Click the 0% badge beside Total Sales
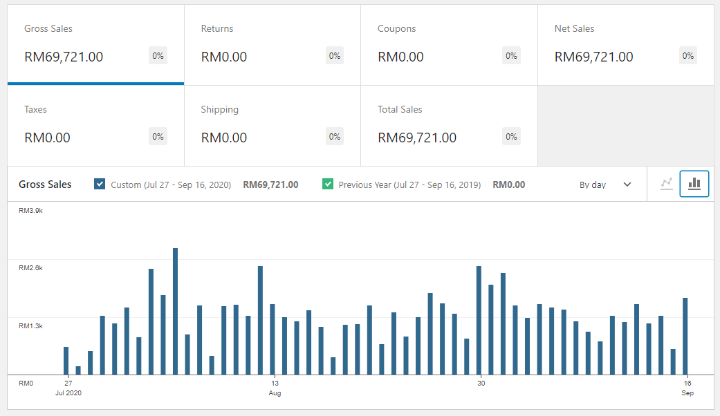The width and height of the screenshot is (720, 416). pyautogui.click(x=511, y=137)
